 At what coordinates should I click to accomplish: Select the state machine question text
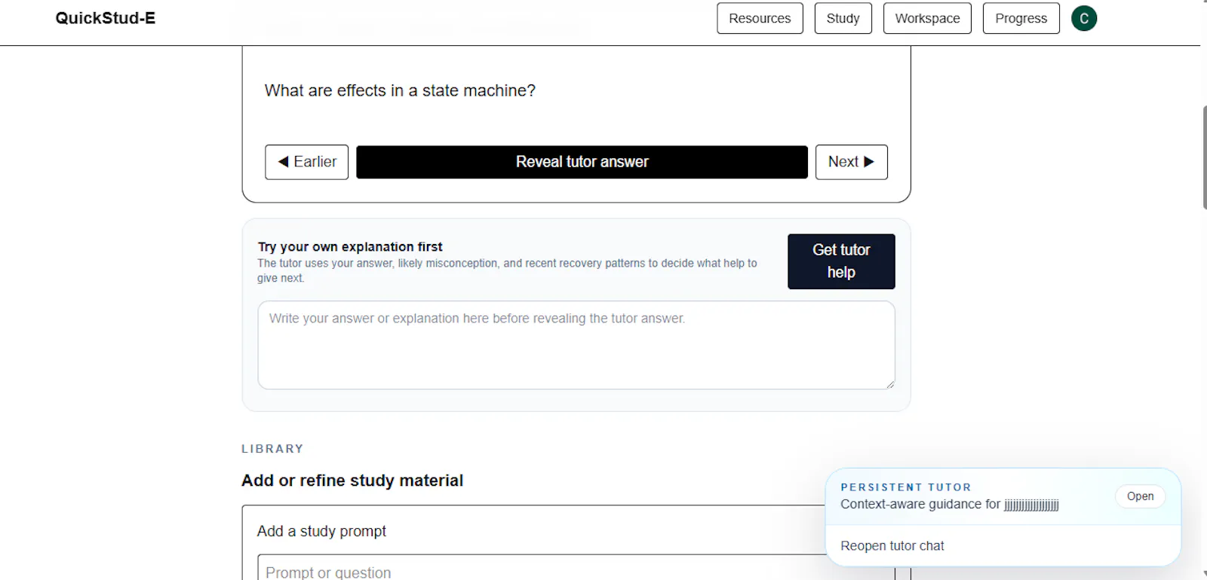(400, 90)
